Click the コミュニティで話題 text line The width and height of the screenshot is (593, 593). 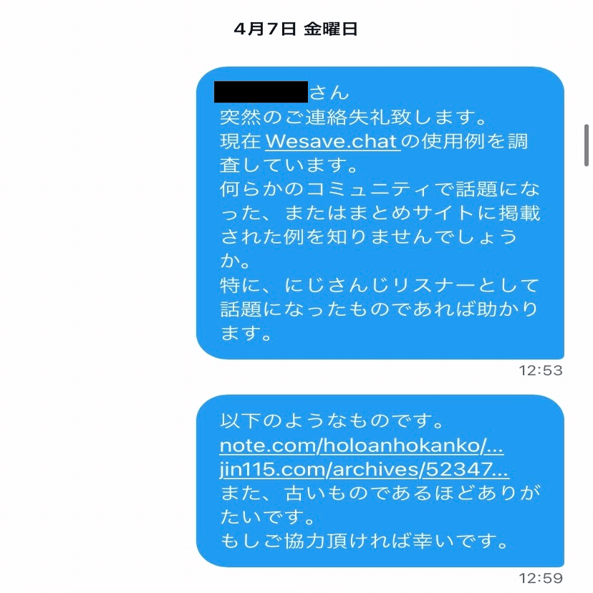coord(380,189)
